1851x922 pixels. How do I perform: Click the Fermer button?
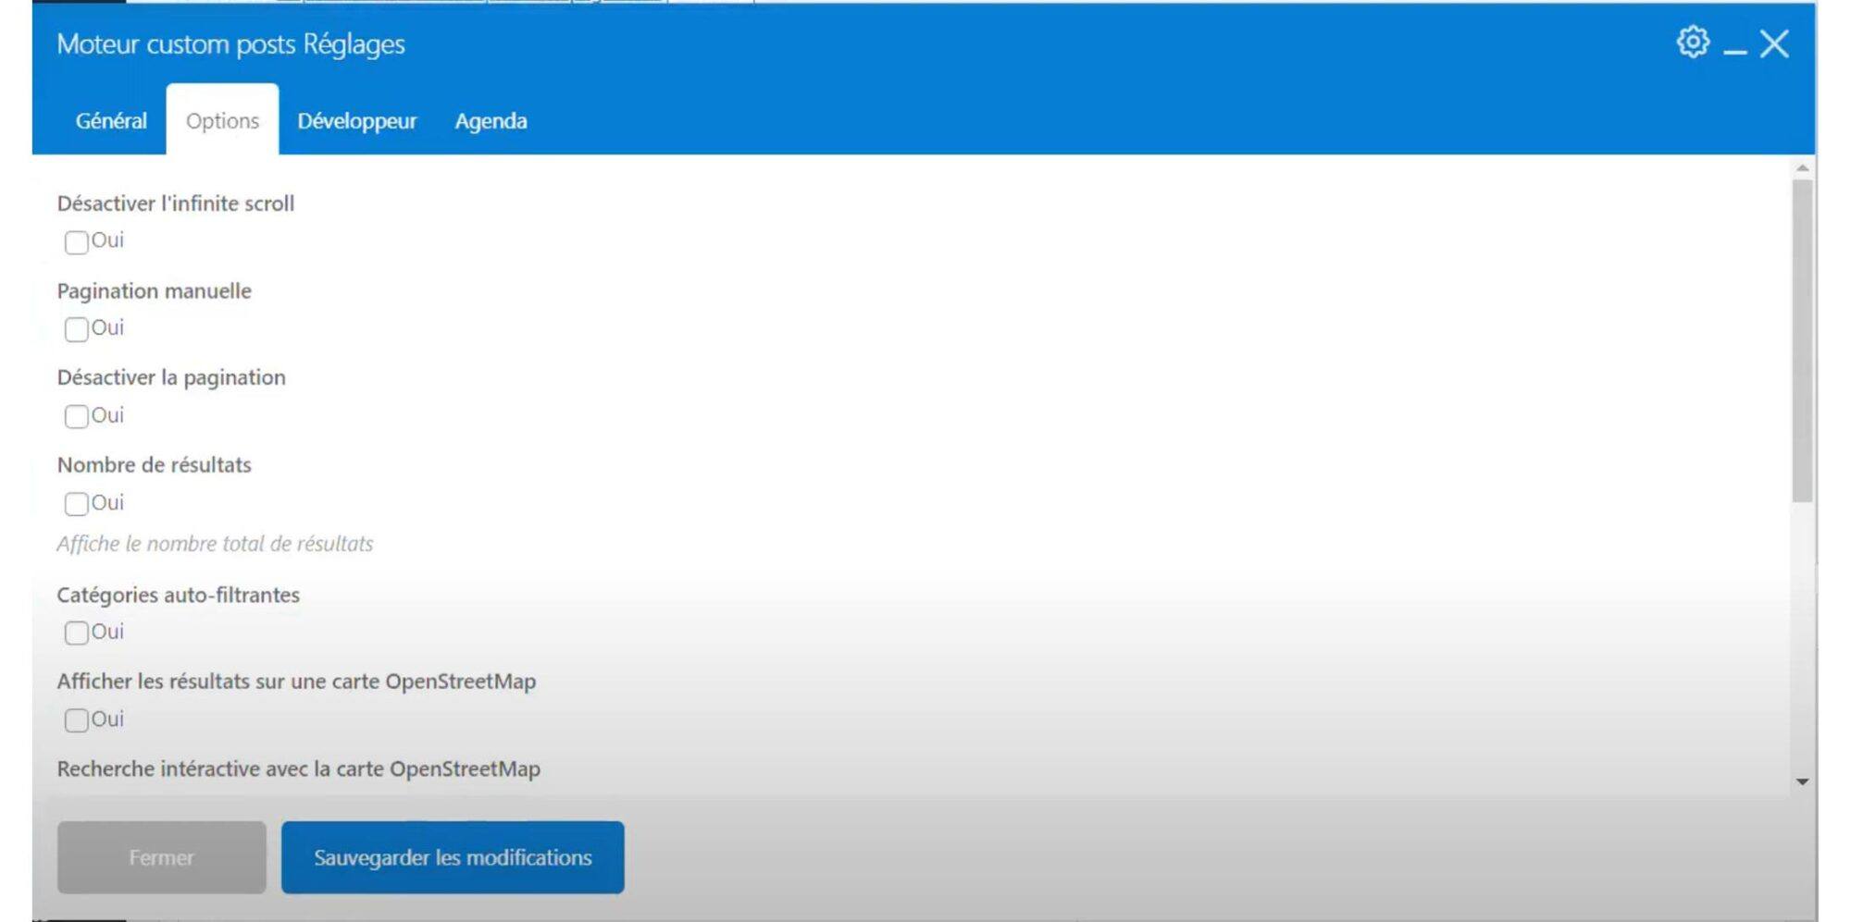tap(161, 857)
